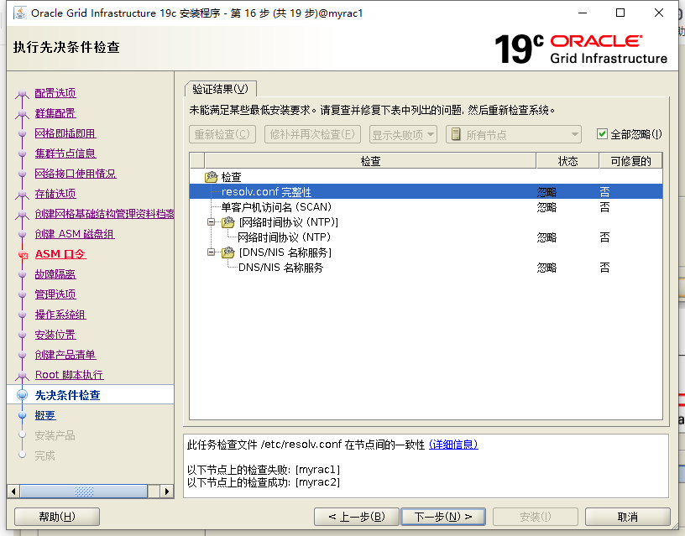685x536 pixels.
Task: Minimize the installer window
Action: coord(583,13)
